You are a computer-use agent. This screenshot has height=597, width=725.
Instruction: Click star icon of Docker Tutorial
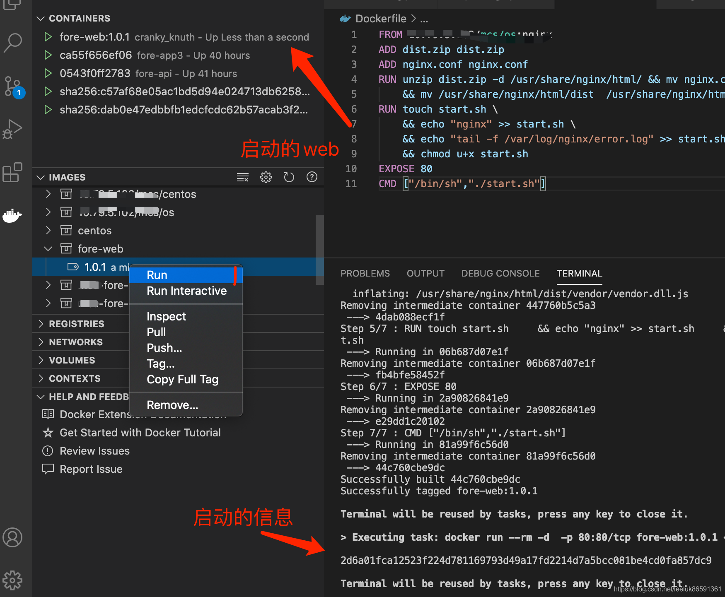48,433
